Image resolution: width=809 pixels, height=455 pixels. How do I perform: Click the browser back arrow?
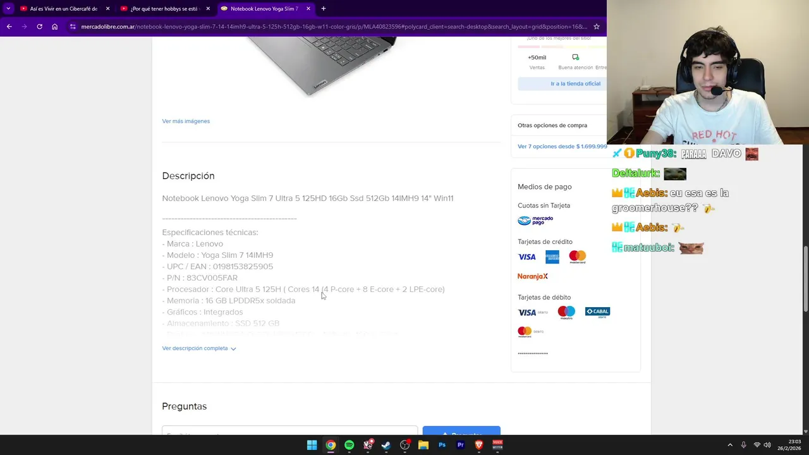click(9, 27)
